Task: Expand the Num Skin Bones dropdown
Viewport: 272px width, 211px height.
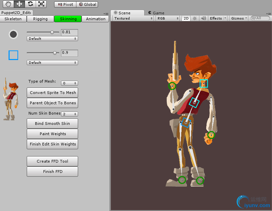Action: [70, 114]
